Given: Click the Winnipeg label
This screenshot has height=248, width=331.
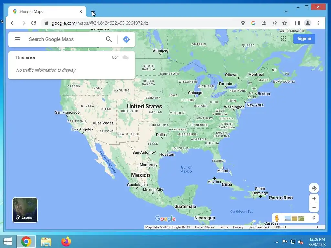Looking at the screenshot, I should click(160, 50).
